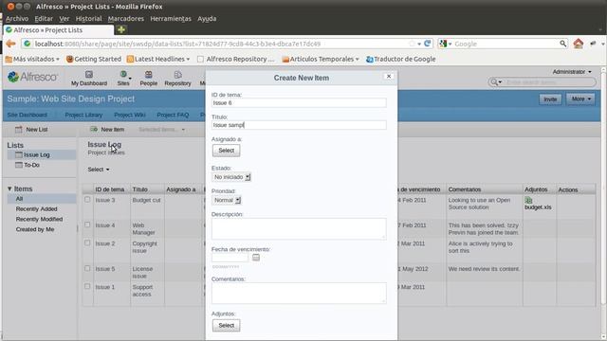
Task: Collapse the Items filter section
Action: [x=20, y=188]
